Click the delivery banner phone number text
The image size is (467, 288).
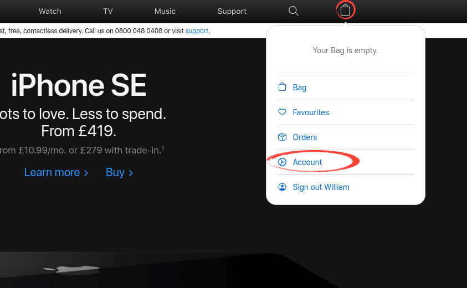tap(139, 31)
